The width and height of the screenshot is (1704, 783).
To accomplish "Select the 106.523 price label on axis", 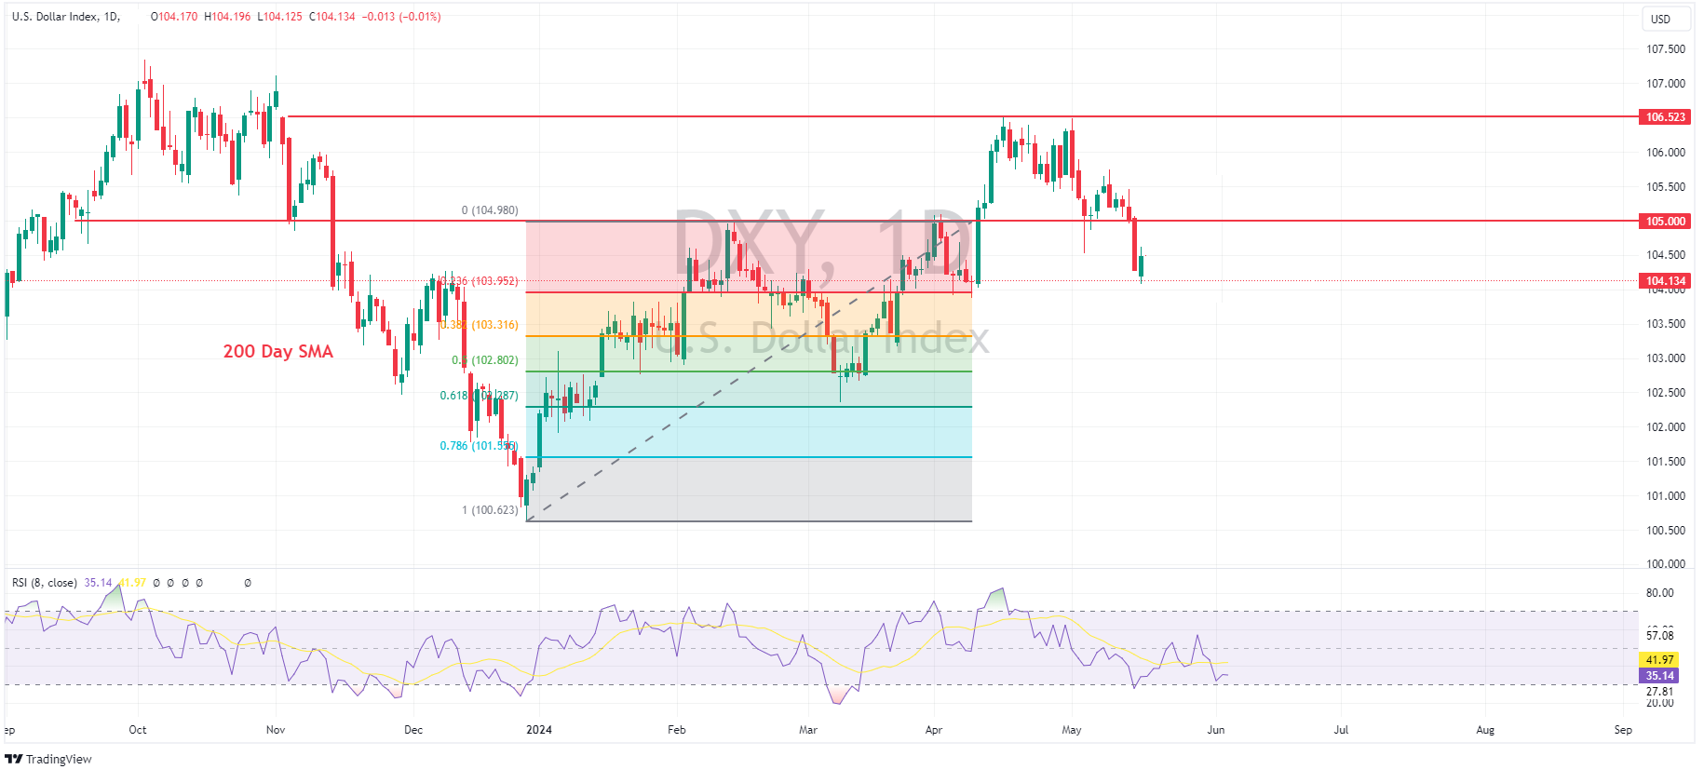I will pos(1665,117).
